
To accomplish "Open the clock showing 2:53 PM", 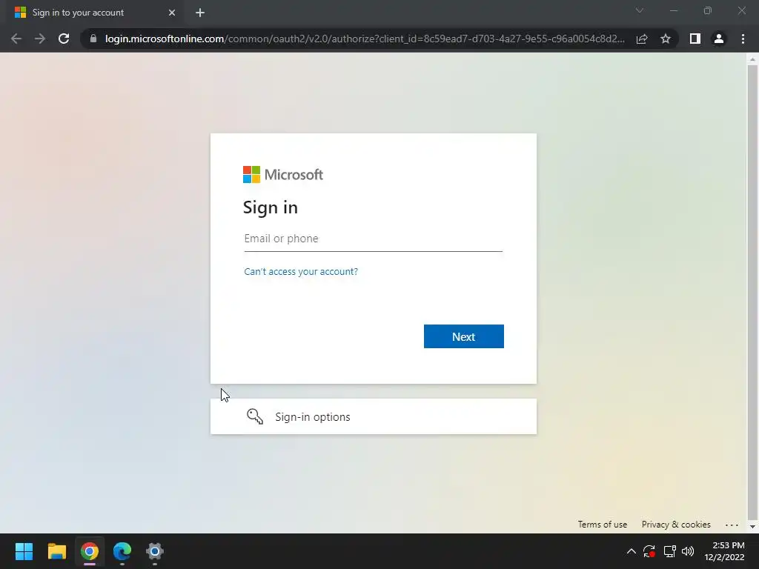I will [724, 551].
